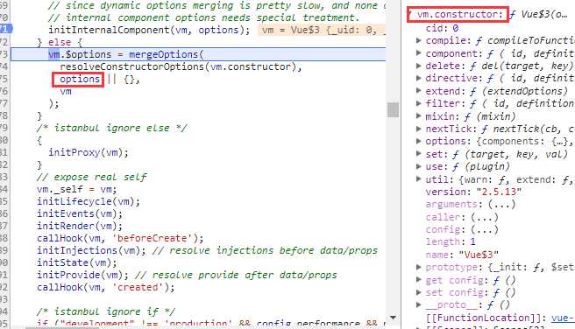Click the istanbul ignore if comment
The height and width of the screenshot is (329, 575).
(105, 311)
